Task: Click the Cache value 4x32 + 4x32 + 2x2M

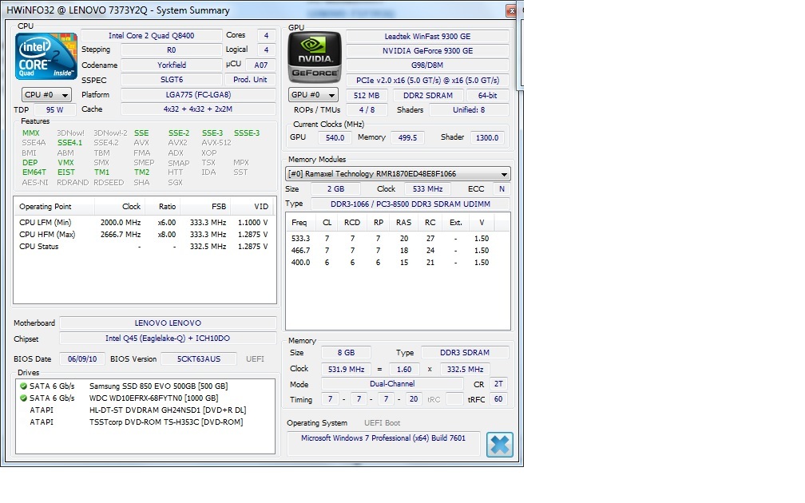Action: 198,109
